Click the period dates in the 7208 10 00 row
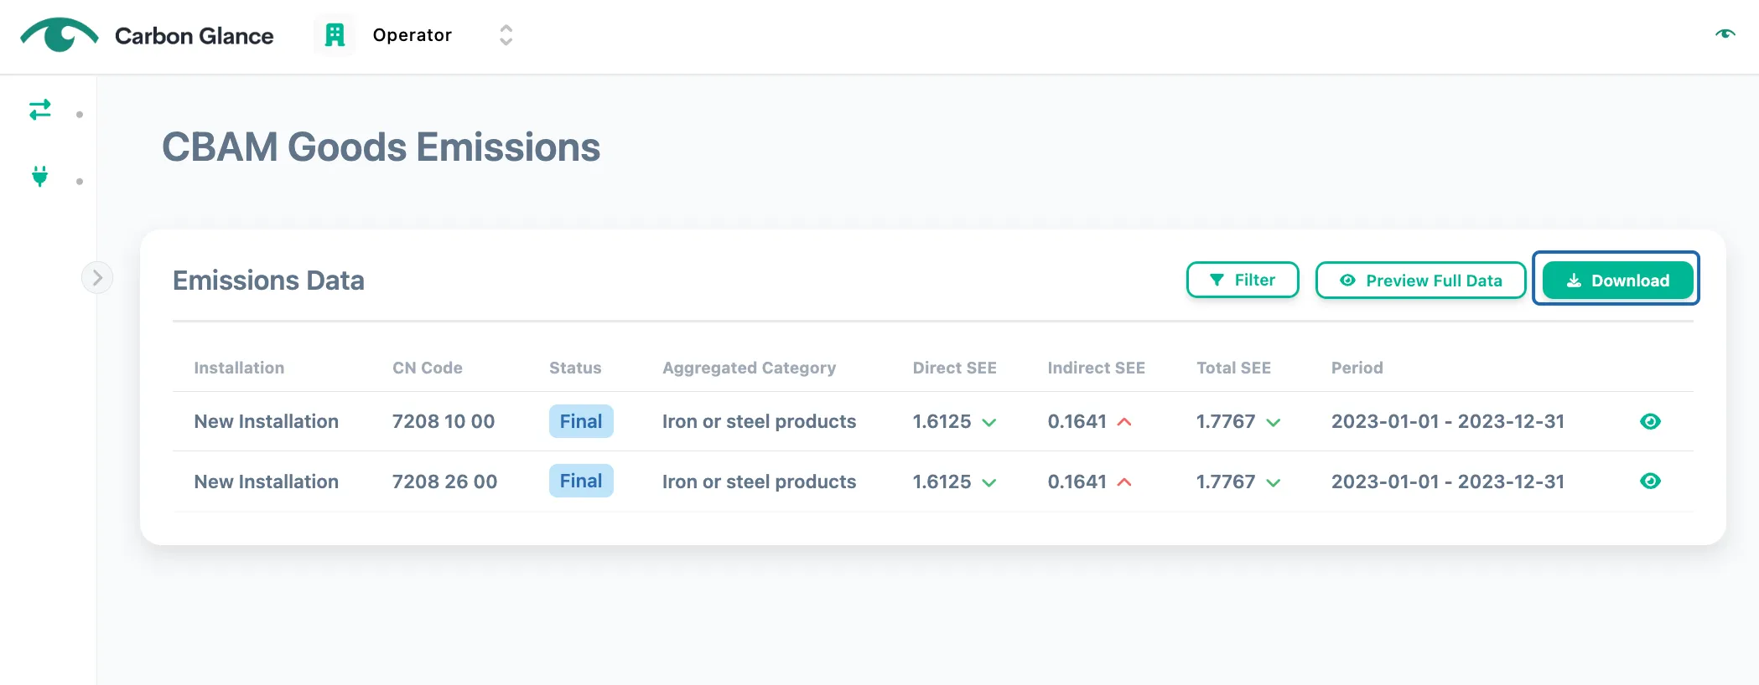The width and height of the screenshot is (1759, 685). click(1448, 421)
